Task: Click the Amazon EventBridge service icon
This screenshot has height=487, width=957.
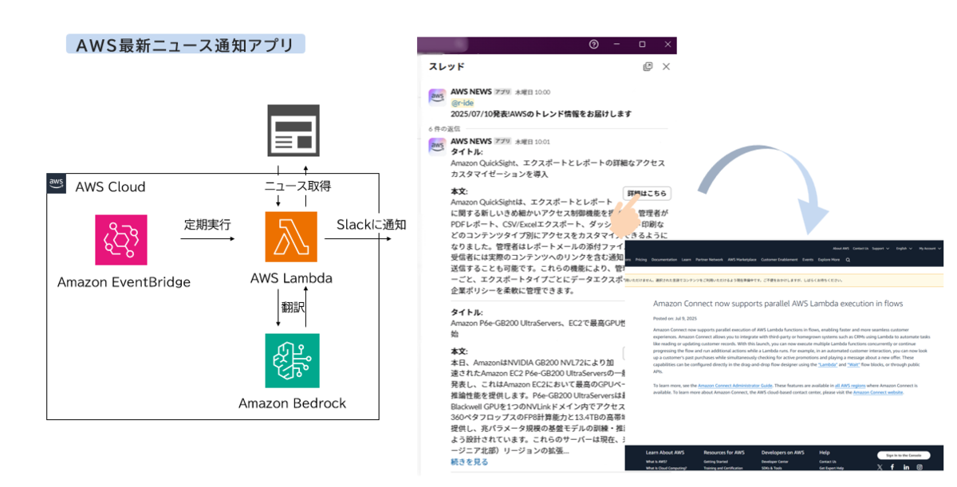Action: click(121, 240)
